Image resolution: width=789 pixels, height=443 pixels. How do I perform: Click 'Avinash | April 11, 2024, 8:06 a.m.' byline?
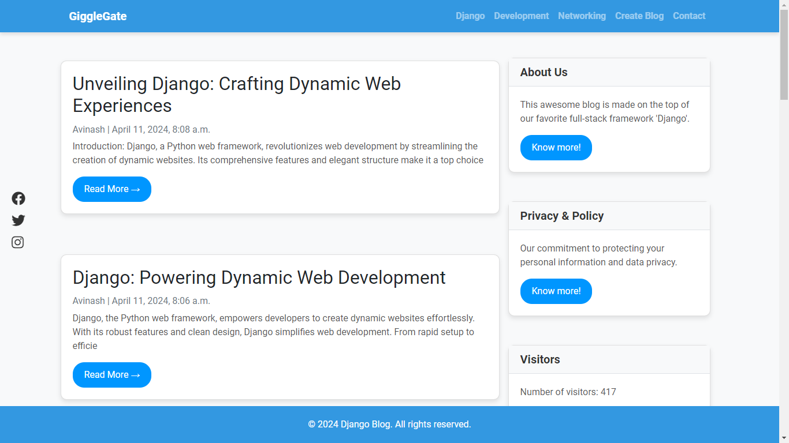click(x=142, y=301)
